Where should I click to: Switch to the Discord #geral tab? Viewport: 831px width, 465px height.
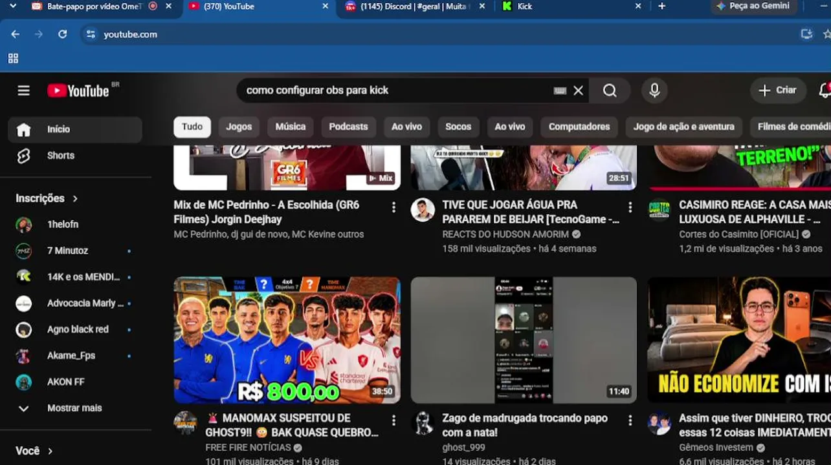point(414,6)
